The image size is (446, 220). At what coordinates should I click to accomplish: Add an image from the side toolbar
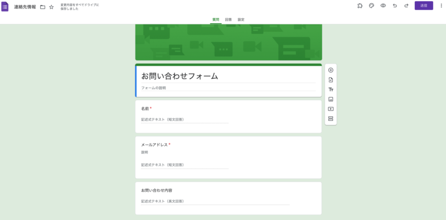coord(331,99)
